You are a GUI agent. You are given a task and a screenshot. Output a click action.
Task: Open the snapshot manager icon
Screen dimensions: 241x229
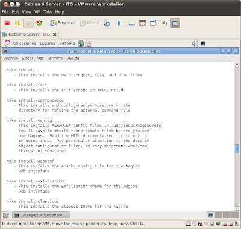(x=107, y=23)
